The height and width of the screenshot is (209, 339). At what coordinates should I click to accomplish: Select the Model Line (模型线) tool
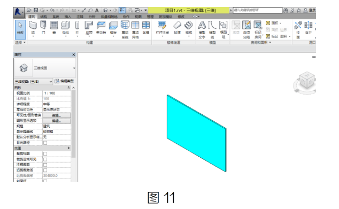click(212, 29)
